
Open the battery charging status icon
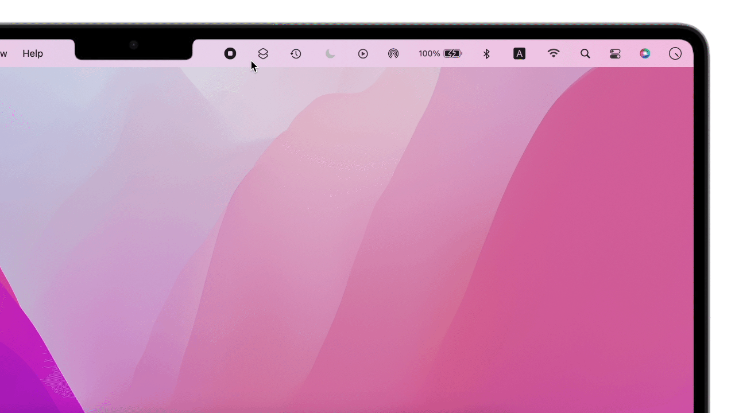(x=452, y=53)
